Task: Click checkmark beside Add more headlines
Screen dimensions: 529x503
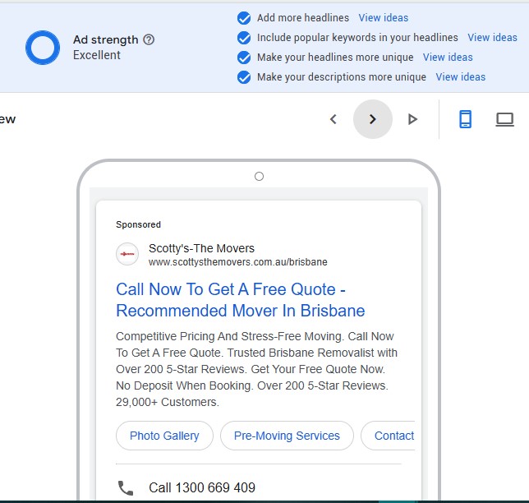Action: pyautogui.click(x=244, y=18)
